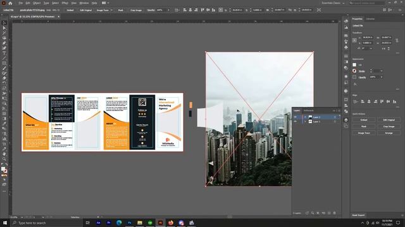Switch to the Artboards tab
The width and height of the screenshot is (405, 227).
click(308, 110)
